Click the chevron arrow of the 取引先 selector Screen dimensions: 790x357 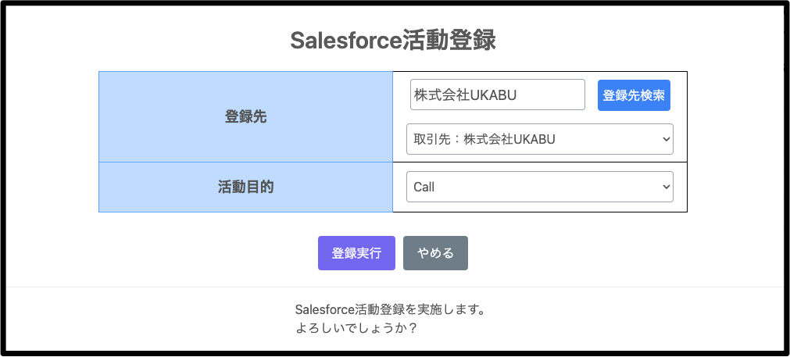(666, 139)
